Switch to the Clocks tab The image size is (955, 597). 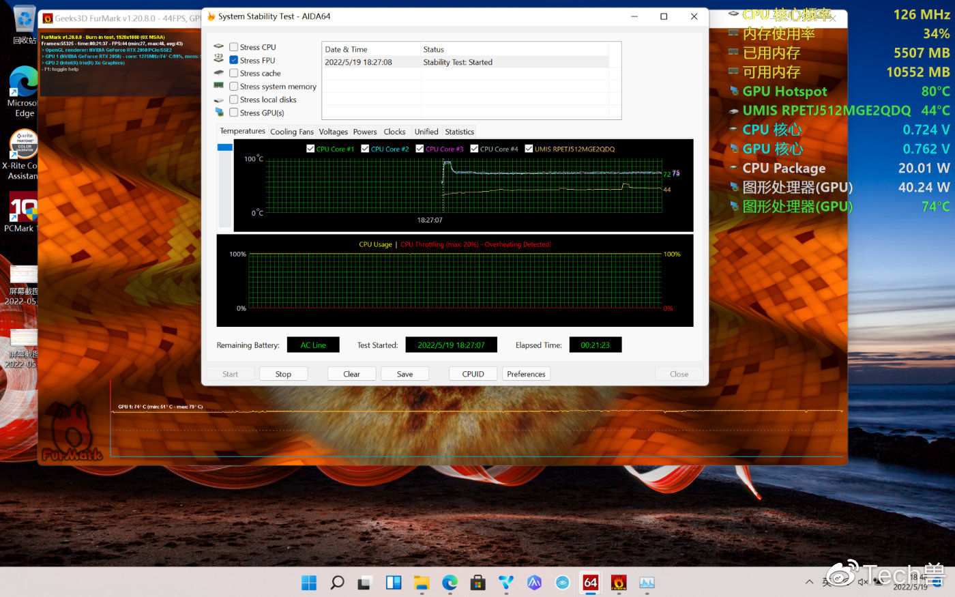point(394,132)
